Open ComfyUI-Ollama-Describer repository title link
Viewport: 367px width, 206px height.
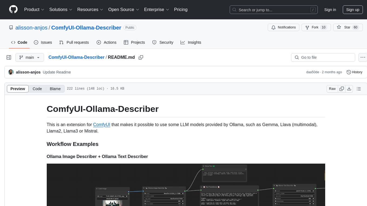pos(86,28)
